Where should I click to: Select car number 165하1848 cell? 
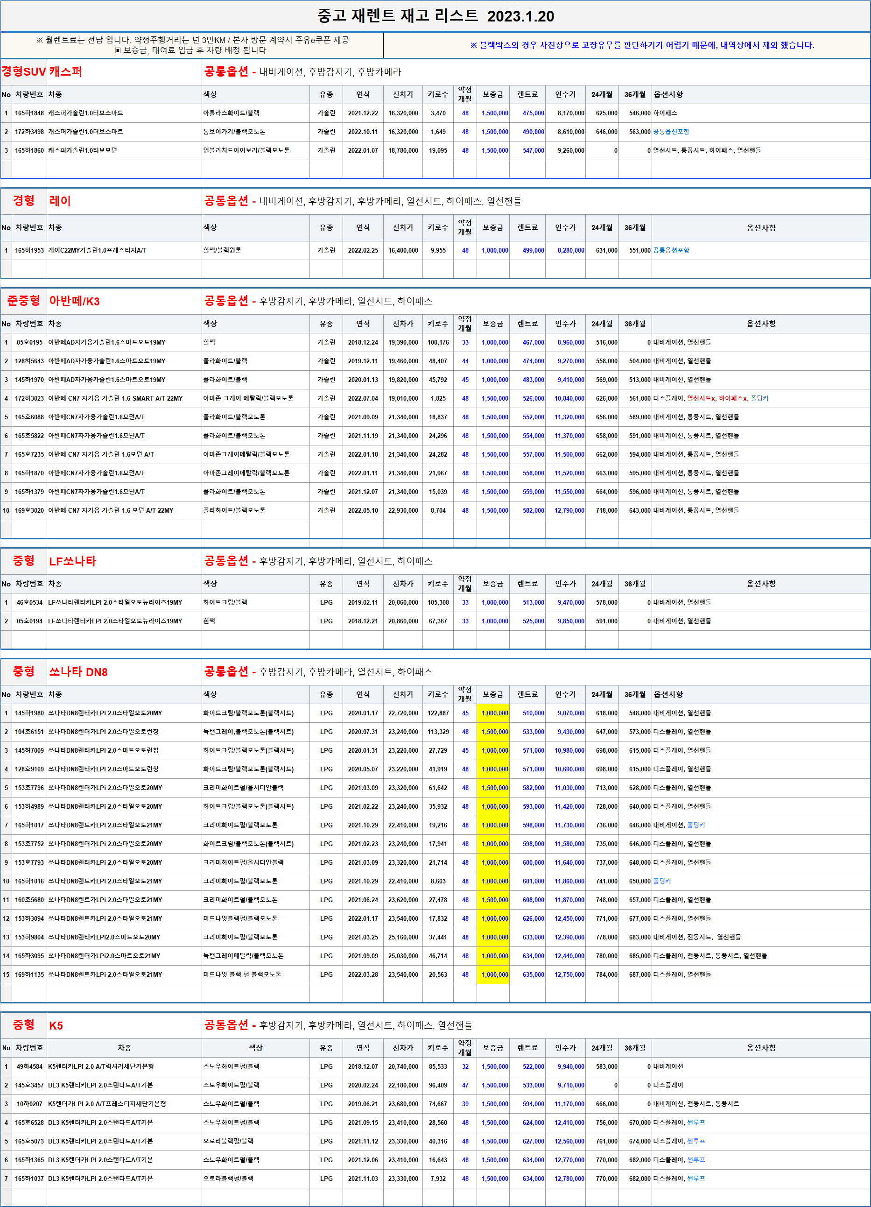[x=29, y=113]
